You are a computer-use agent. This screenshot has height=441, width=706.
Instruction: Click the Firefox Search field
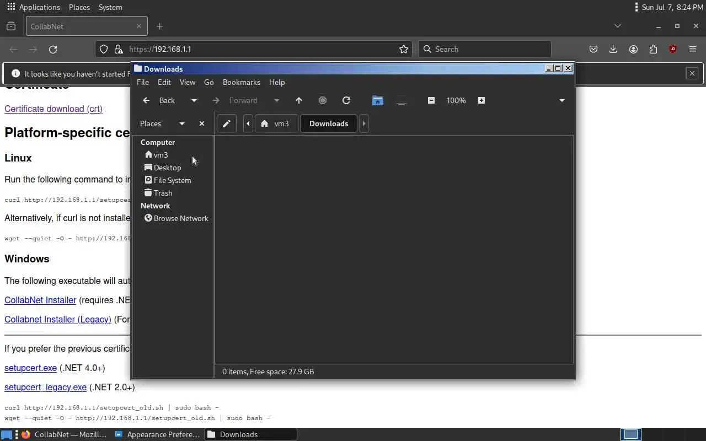484,49
